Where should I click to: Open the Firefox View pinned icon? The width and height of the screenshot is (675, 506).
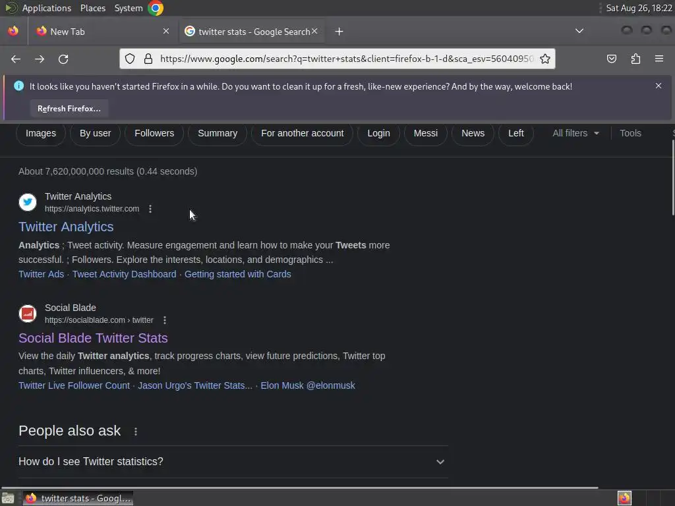click(x=13, y=31)
